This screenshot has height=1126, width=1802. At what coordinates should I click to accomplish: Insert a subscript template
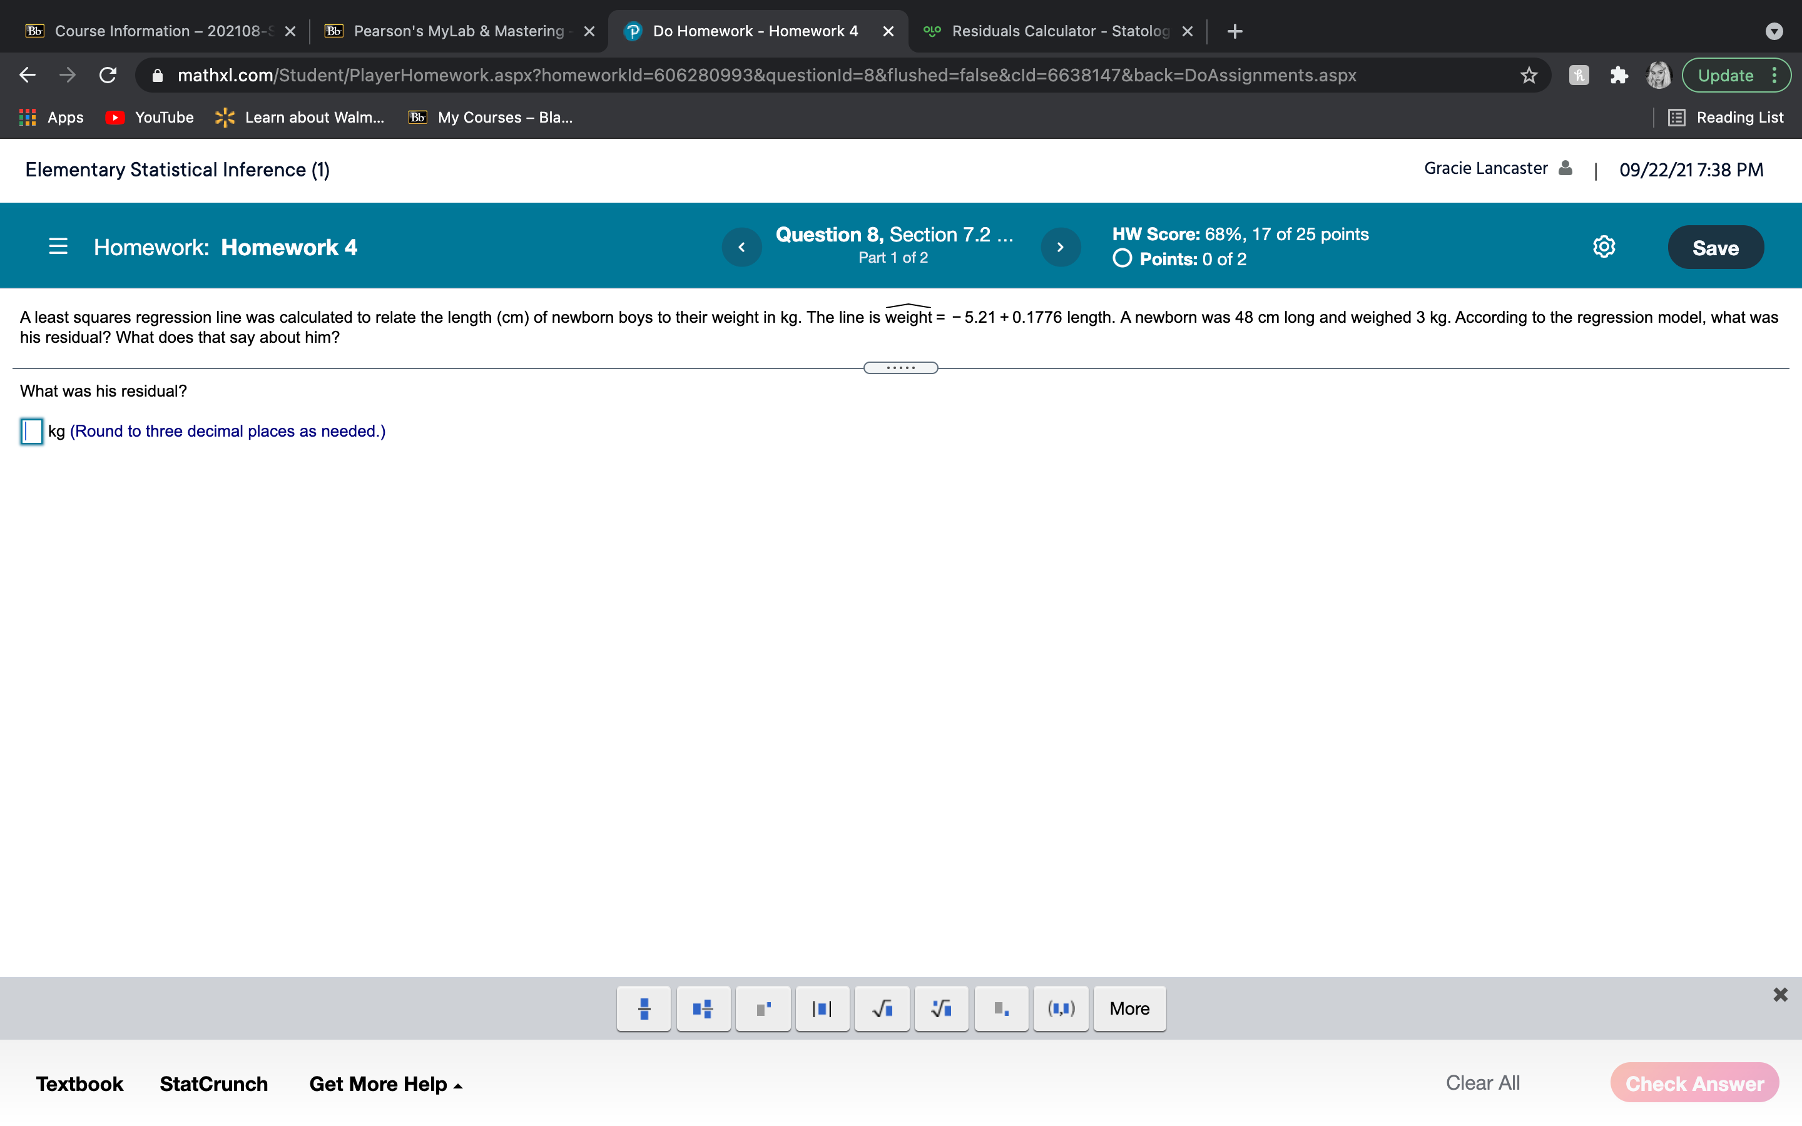click(x=1000, y=1008)
